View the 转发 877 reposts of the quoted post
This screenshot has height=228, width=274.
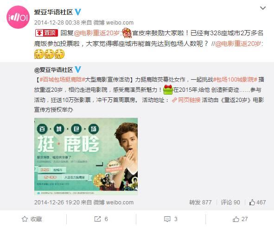coord(200,203)
